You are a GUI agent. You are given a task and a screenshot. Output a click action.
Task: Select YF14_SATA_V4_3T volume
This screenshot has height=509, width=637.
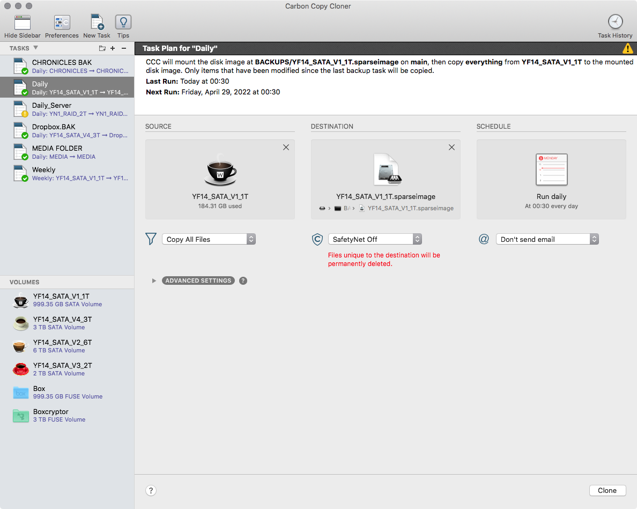tap(67, 323)
